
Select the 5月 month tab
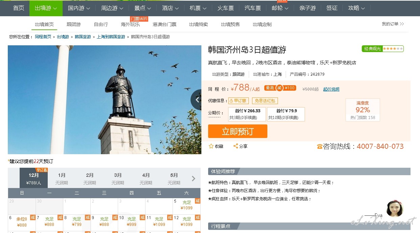174,178
